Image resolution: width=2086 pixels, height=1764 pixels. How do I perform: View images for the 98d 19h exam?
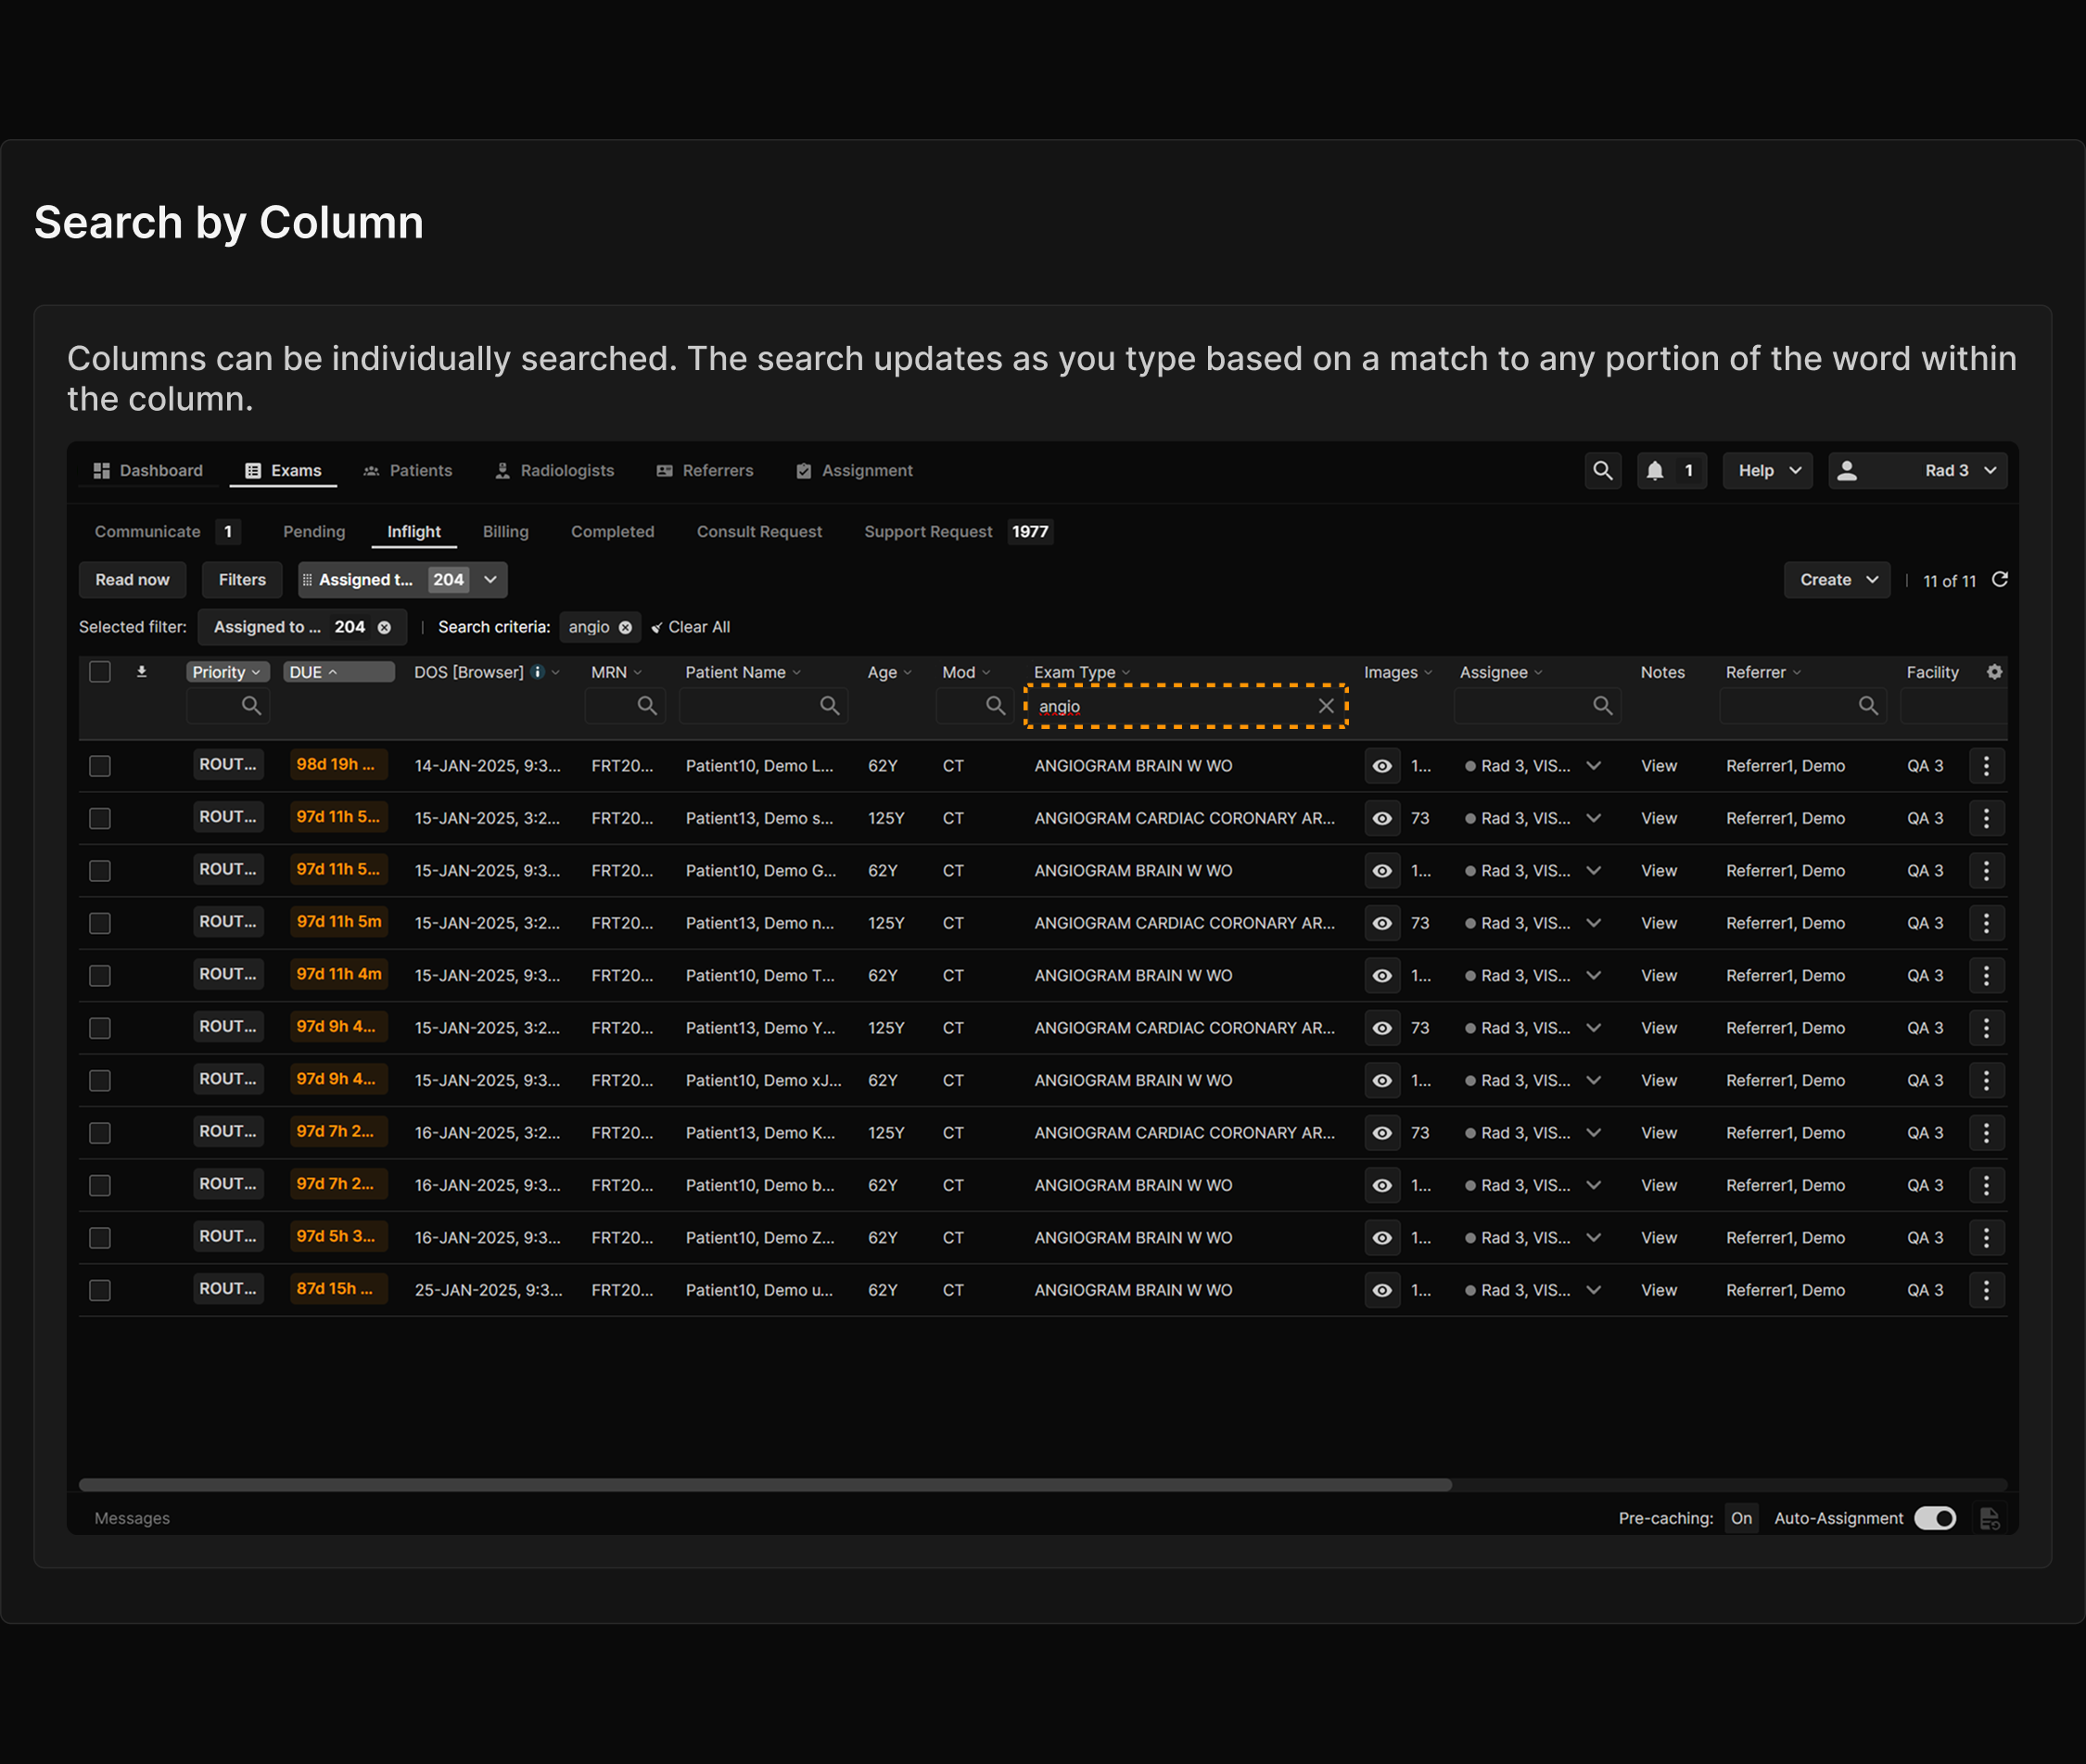coord(1382,766)
